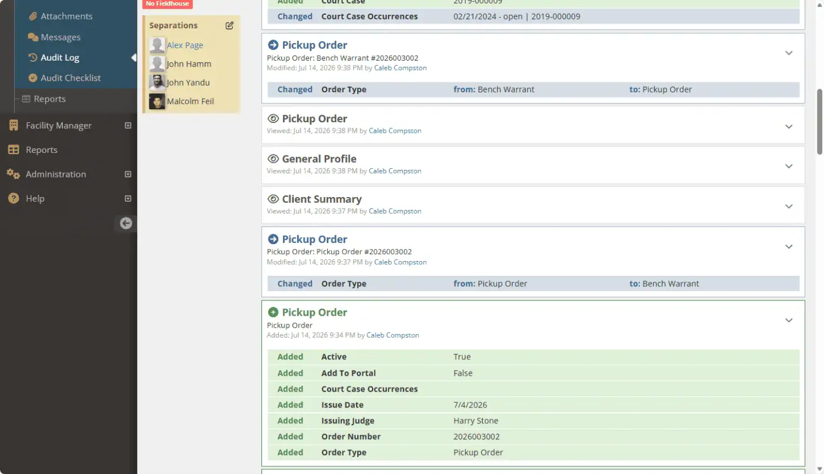This screenshot has height=474, width=824.
Task: Click the grid icon beside the main Reports menu
Action: click(x=13, y=150)
